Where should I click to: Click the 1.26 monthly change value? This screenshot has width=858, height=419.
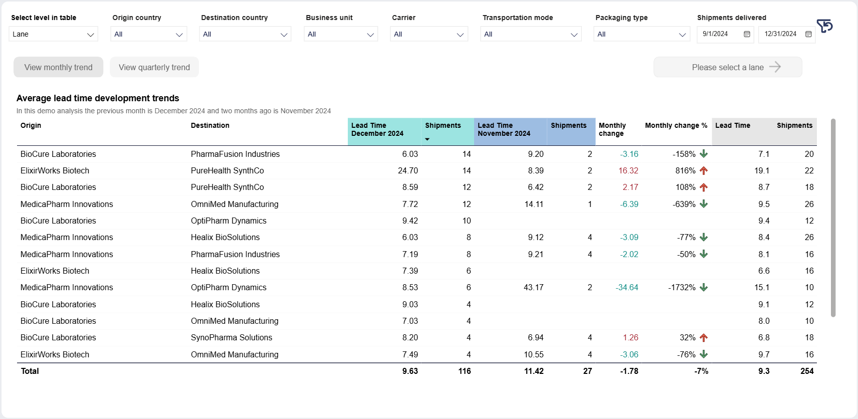630,337
